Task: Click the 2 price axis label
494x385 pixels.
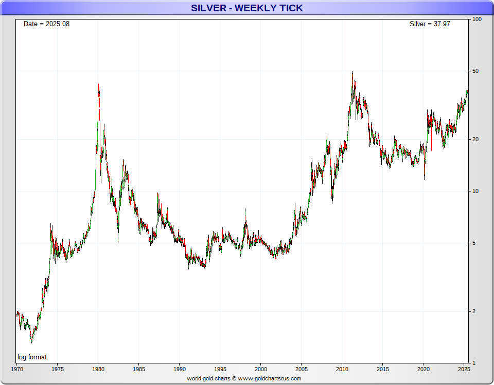Action: 474,311
